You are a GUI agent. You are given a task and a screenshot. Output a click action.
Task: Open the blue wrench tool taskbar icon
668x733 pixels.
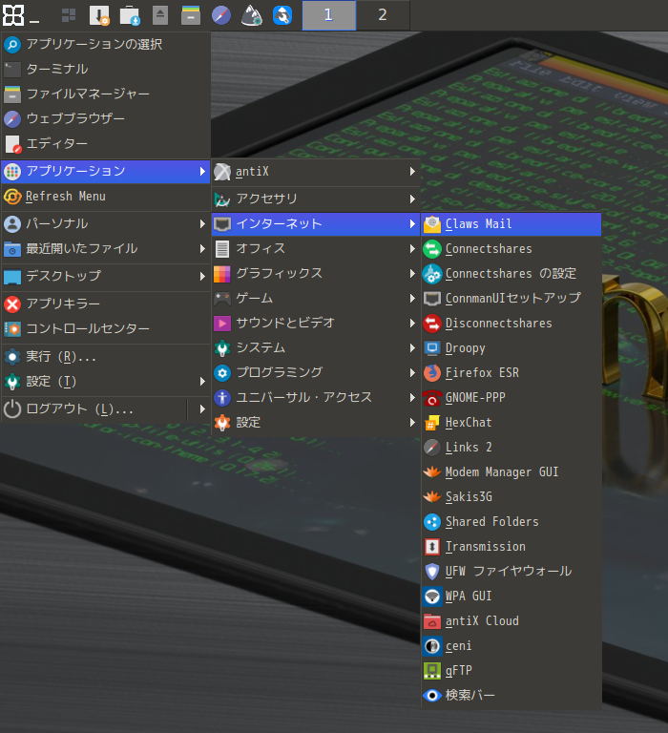click(282, 15)
